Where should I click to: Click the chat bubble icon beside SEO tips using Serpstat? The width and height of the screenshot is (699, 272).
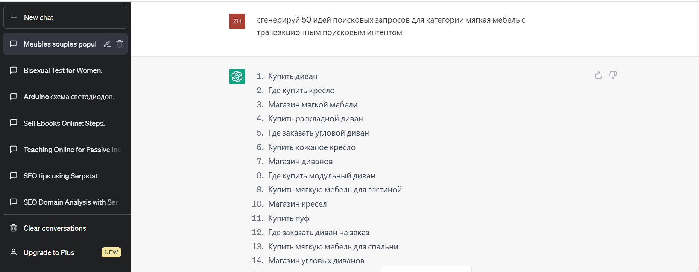tap(13, 176)
